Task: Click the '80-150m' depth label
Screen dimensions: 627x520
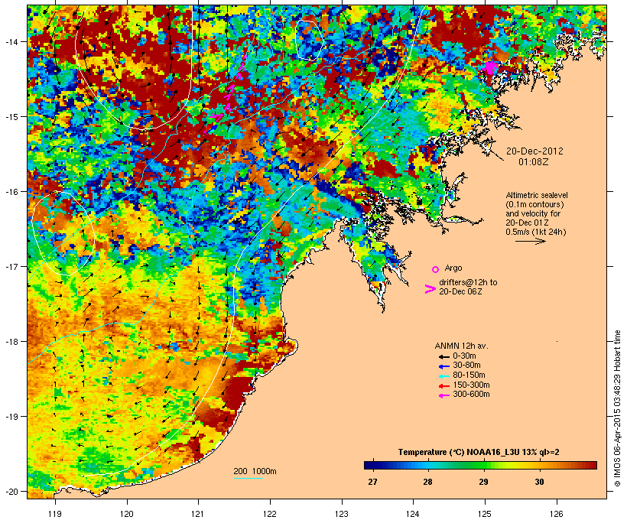Action: pos(469,375)
